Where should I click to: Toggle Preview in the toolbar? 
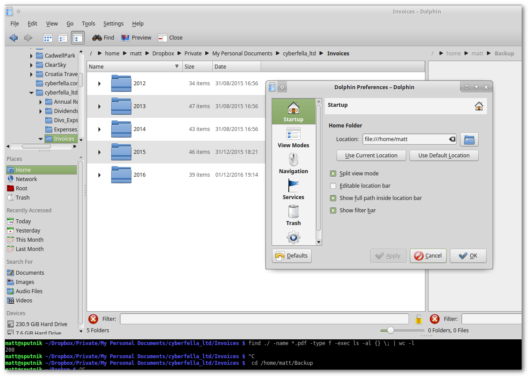(136, 38)
